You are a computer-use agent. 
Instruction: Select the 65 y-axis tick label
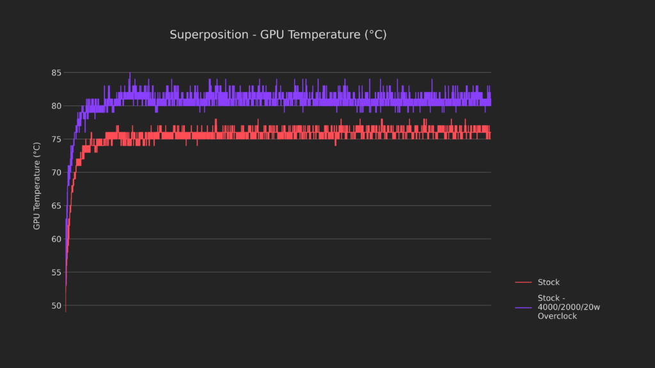(x=56, y=206)
